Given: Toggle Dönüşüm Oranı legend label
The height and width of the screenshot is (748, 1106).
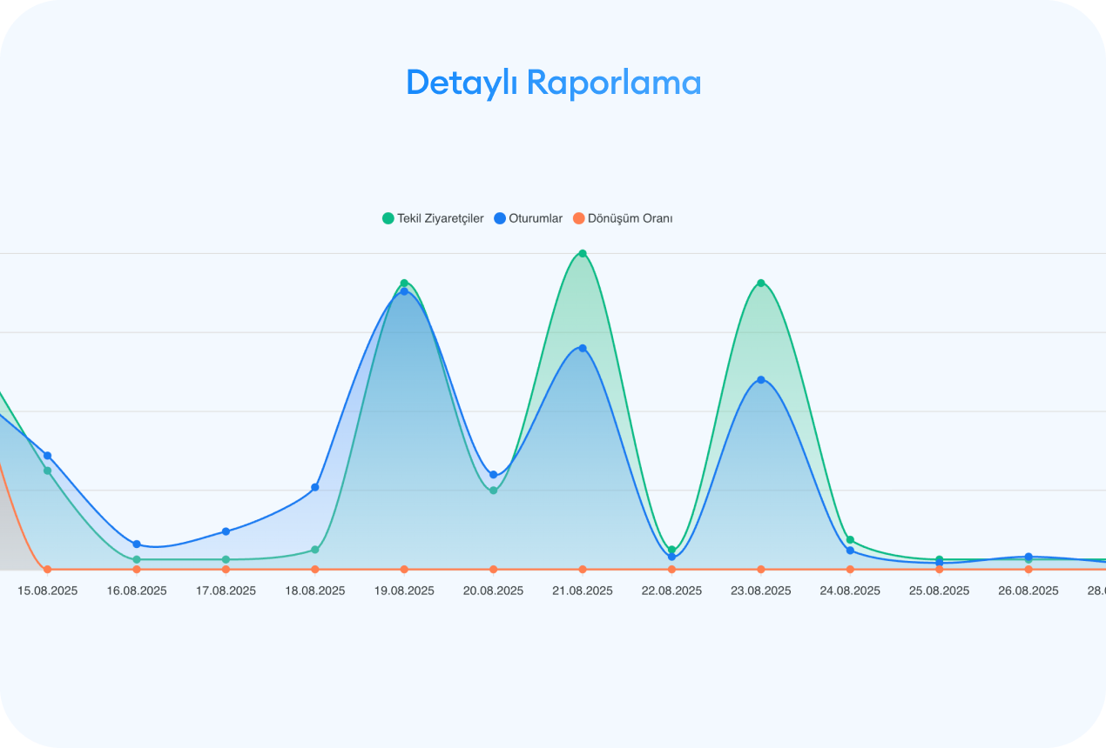Looking at the screenshot, I should 630,218.
